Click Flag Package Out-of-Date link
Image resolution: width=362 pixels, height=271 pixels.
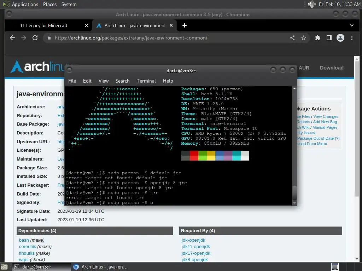coord(318,138)
